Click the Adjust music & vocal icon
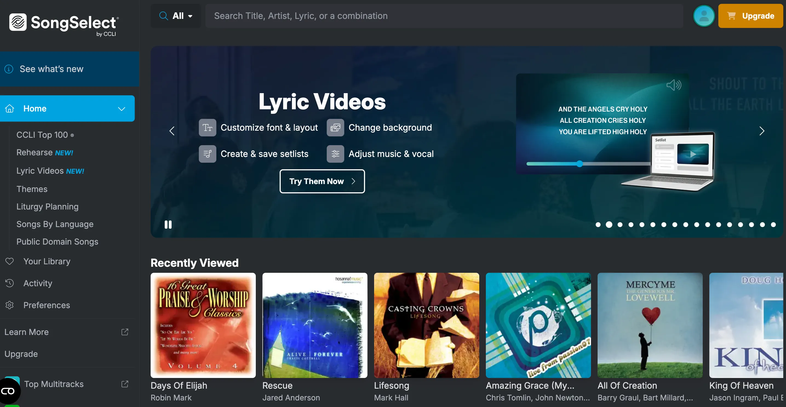 click(x=335, y=154)
